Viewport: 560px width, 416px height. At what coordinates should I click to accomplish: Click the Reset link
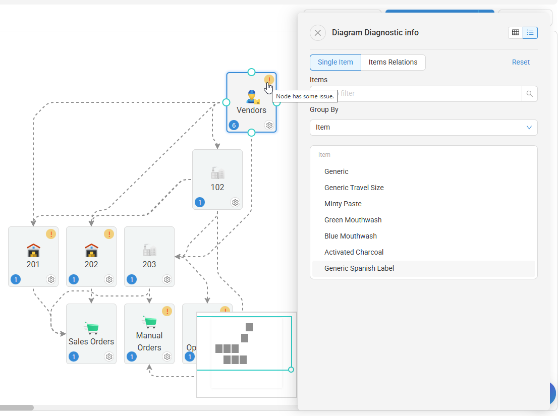[521, 63]
